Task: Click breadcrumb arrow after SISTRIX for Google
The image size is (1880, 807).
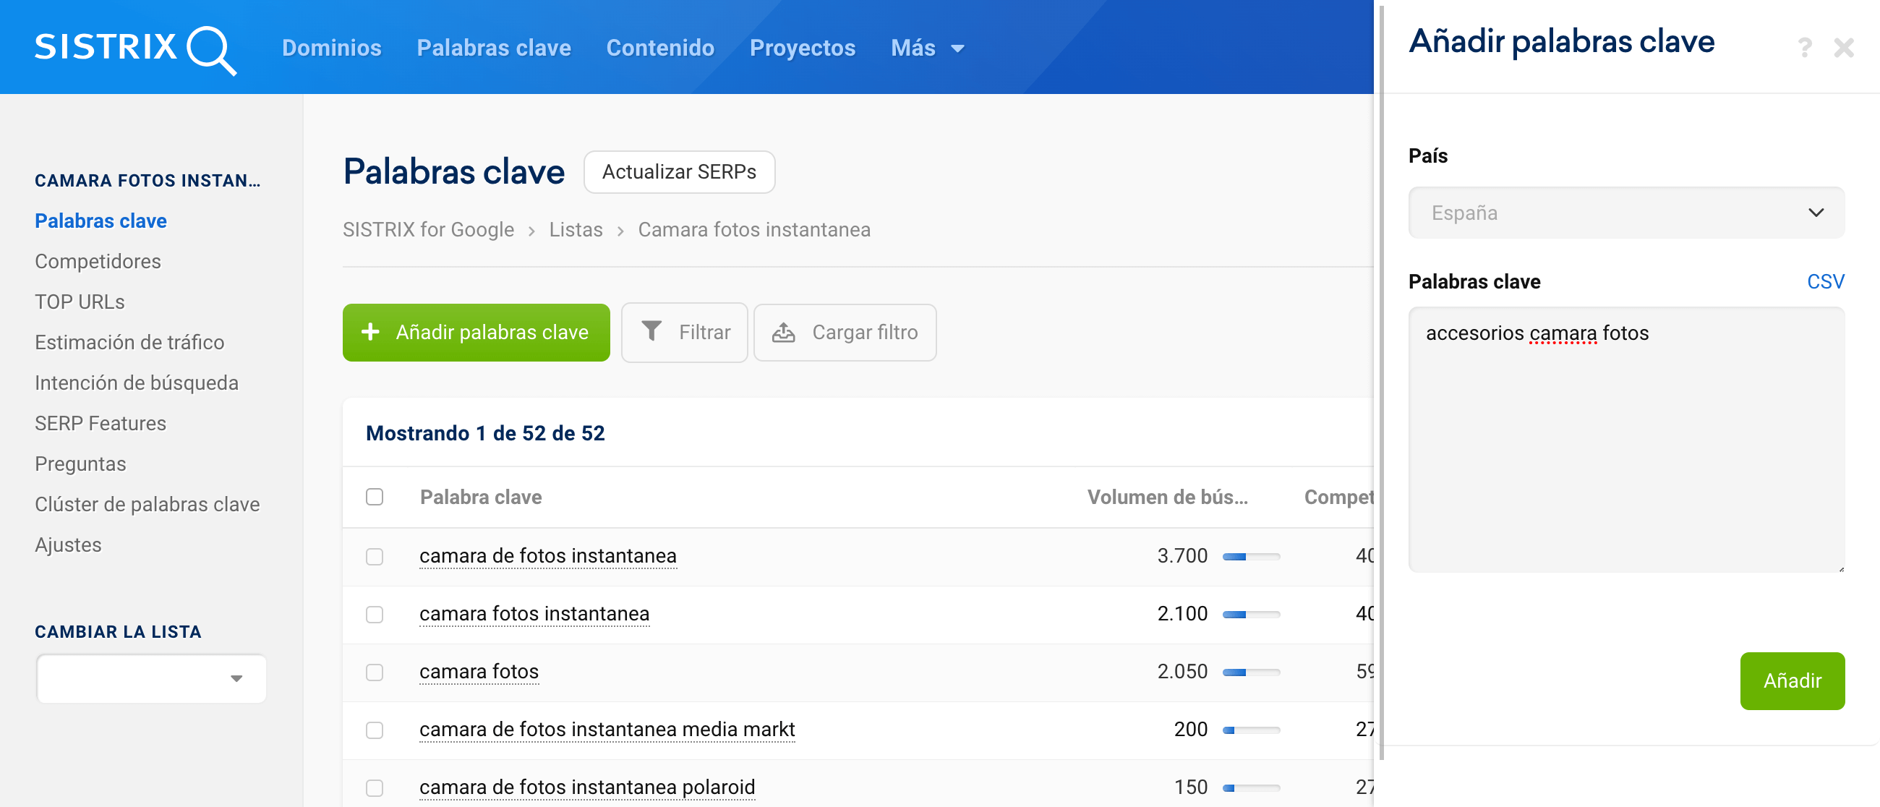Action: point(532,231)
